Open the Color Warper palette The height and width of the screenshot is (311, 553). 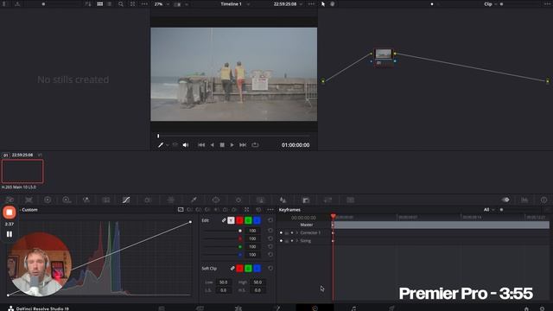[148, 200]
